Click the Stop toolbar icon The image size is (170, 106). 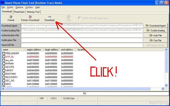pyautogui.click(x=69, y=18)
